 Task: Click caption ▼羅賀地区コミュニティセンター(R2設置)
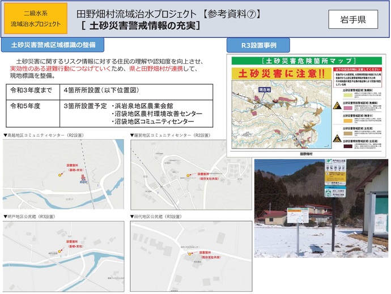click(171, 135)
